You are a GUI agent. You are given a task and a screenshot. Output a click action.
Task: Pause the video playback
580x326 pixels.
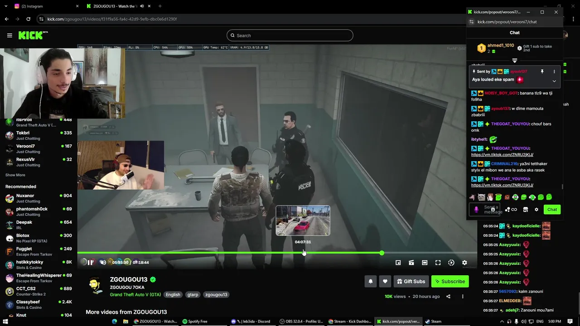point(90,262)
